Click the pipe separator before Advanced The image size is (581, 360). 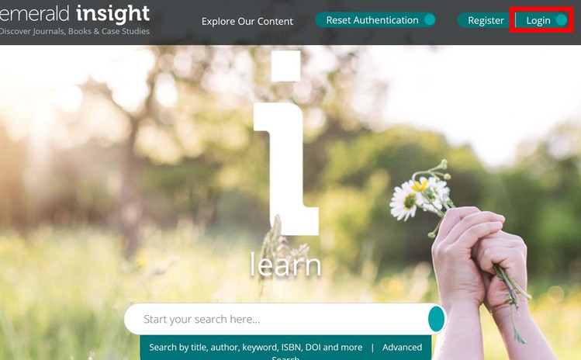(x=372, y=348)
